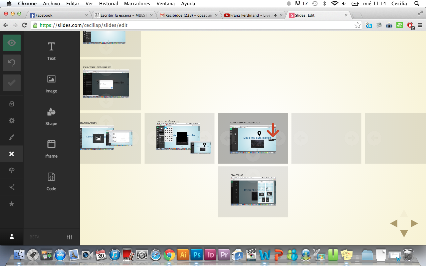Open Finder from the dock
Viewport: 426px width, 266px height.
tap(19, 255)
